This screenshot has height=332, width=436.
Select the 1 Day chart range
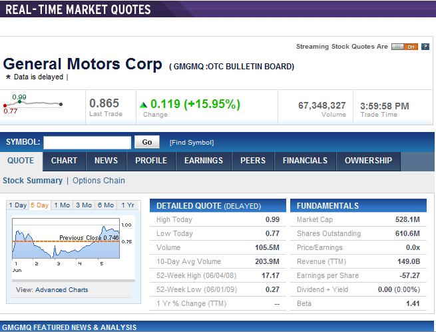click(x=18, y=205)
